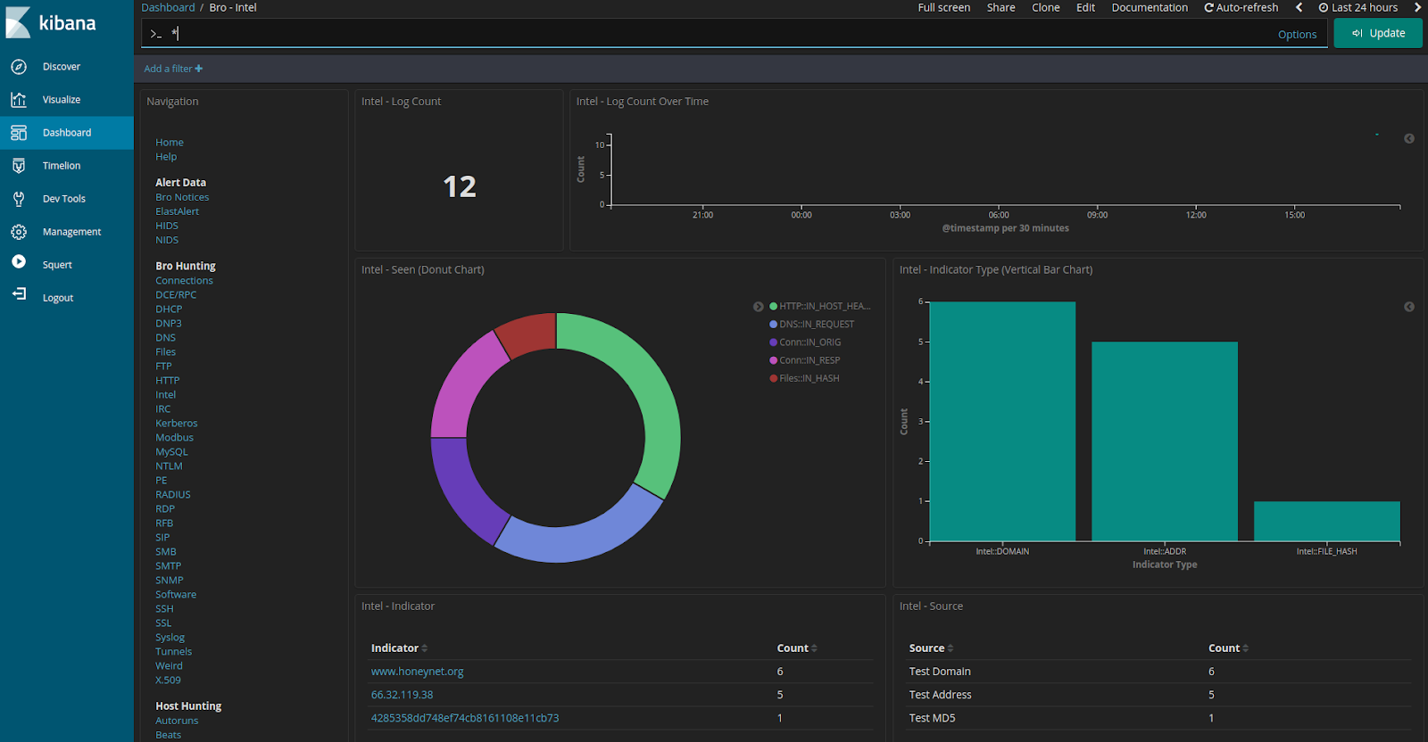Viewport: 1428px width, 742px height.
Task: Open the Discover compass icon
Action: point(19,67)
